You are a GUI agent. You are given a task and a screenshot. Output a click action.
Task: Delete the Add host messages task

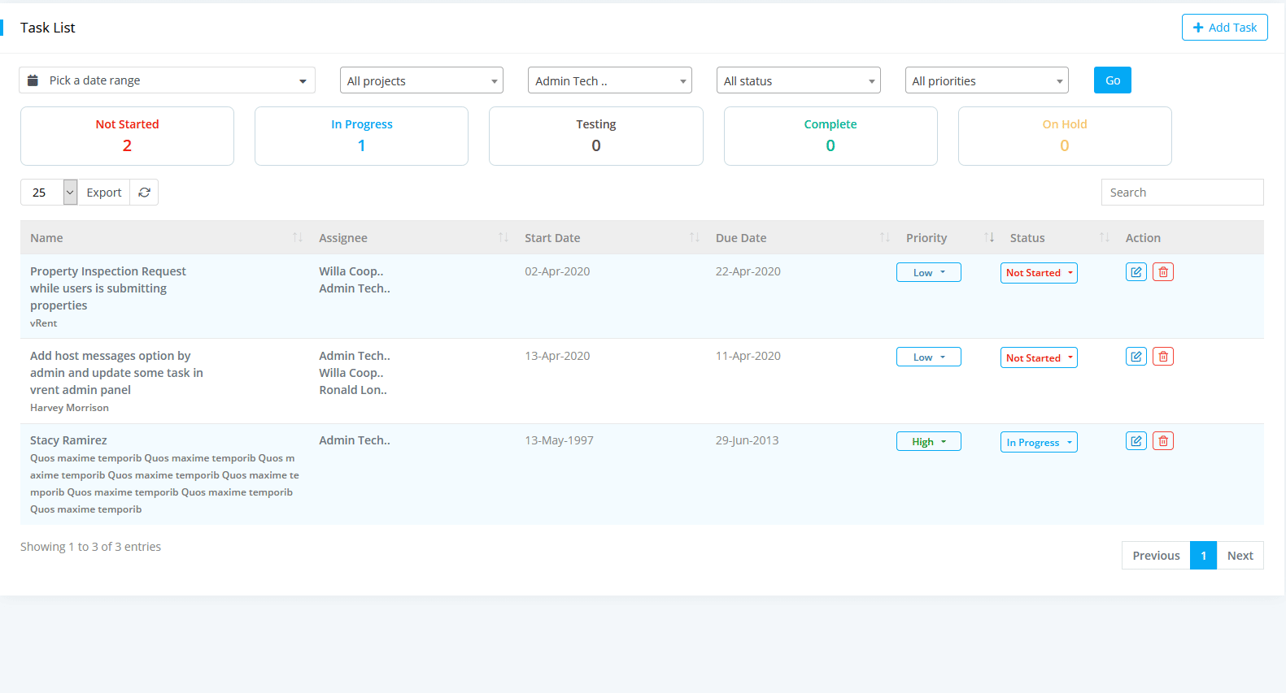pos(1163,357)
